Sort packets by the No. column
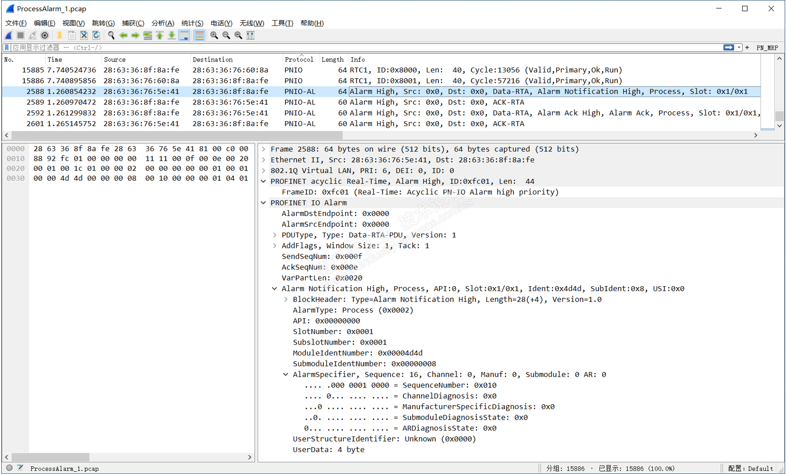The height and width of the screenshot is (474, 786). [x=24, y=60]
